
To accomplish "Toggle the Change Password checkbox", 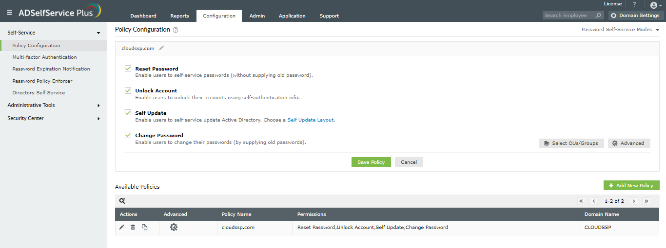I will tap(128, 135).
